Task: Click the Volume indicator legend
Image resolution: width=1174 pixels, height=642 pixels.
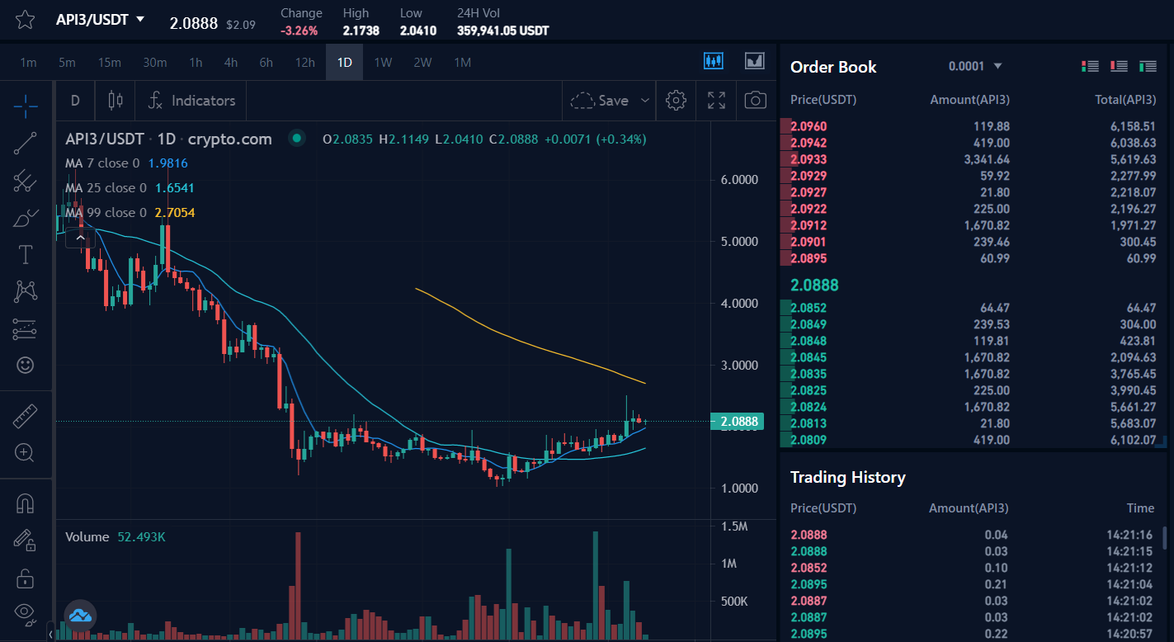Action: click(x=116, y=537)
